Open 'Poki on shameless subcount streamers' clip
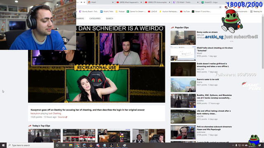264x148 pixels. tap(214, 128)
